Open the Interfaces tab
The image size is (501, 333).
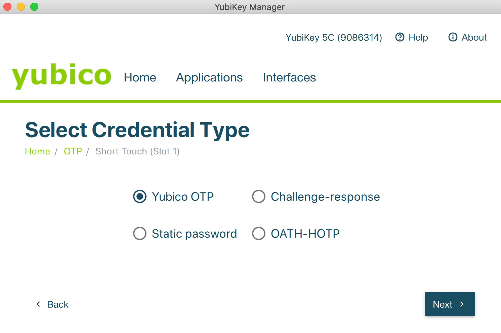289,77
